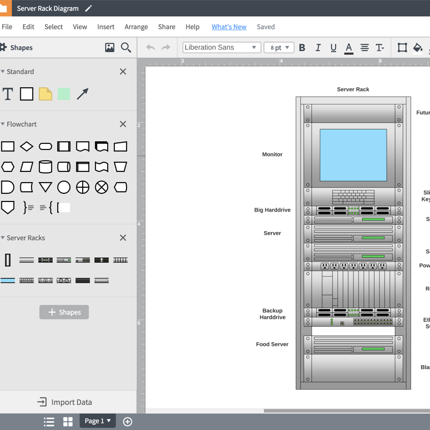Image resolution: width=430 pixels, height=430 pixels.
Task: Click the add Shapes button
Action: pyautogui.click(x=64, y=312)
